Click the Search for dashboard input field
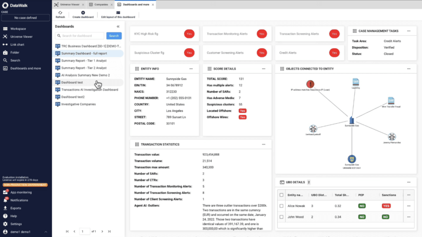422x237 pixels. coord(82,36)
